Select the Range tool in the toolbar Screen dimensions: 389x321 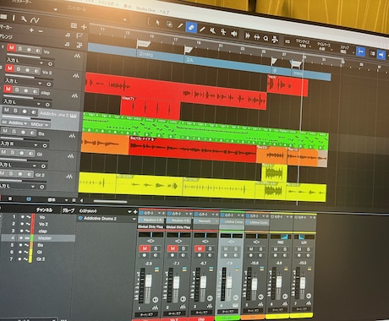click(169, 24)
